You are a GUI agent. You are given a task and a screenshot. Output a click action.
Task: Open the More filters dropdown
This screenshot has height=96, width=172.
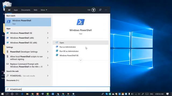click(x=44, y=10)
